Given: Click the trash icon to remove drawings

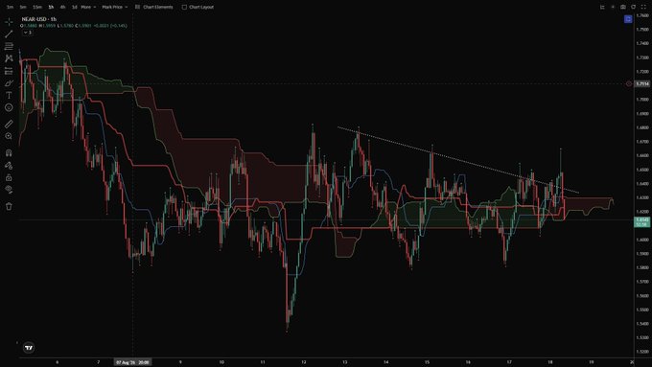Looking at the screenshot, I should [9, 206].
